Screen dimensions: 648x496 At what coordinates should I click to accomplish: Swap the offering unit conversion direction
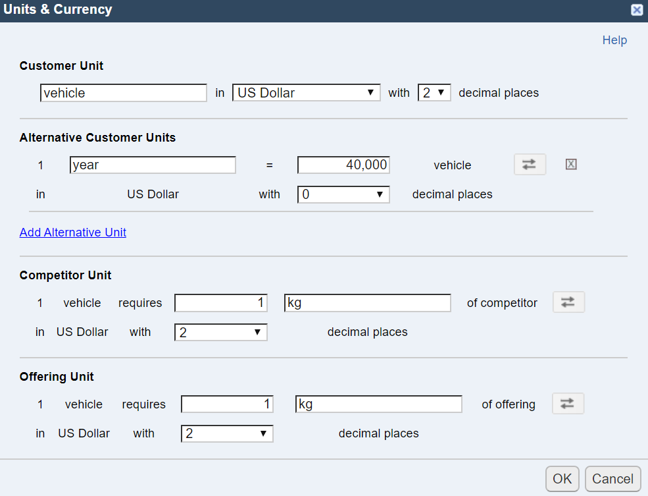click(x=568, y=403)
